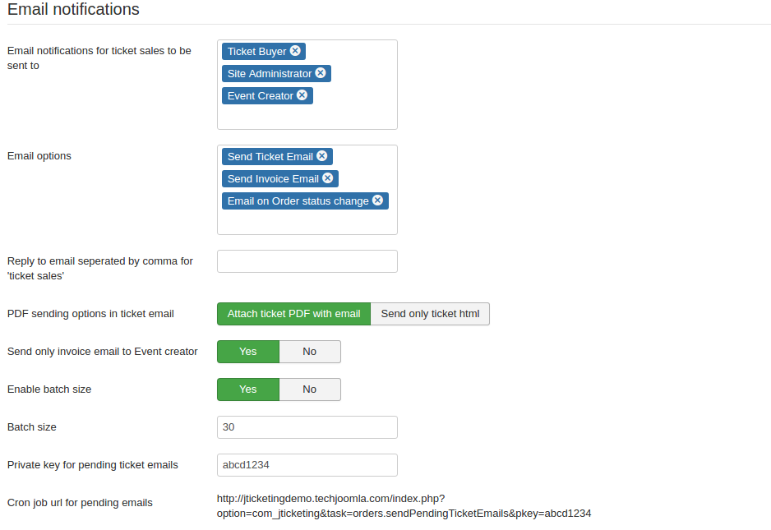Screen dimensions: 771x530
Task: Remove the Send Invoice Email option
Action: 327,178
